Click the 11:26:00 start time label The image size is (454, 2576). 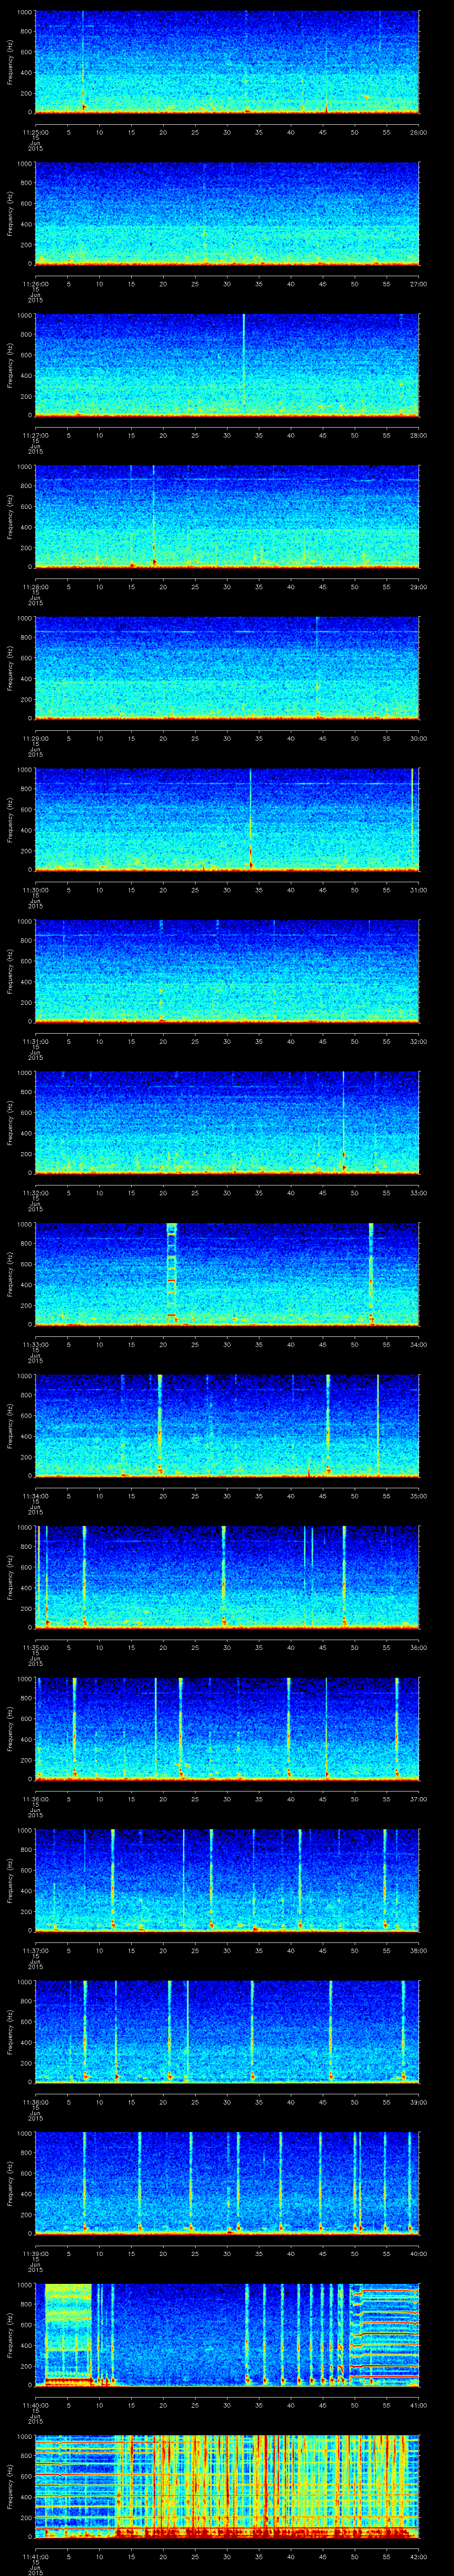[35, 284]
